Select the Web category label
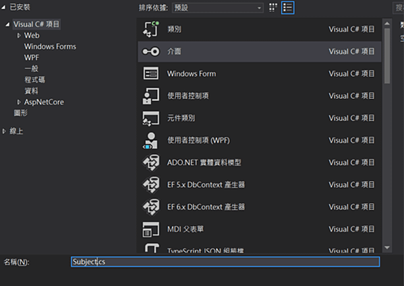 point(32,36)
